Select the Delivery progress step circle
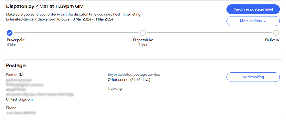This screenshot has height=121, width=286. (276, 33)
